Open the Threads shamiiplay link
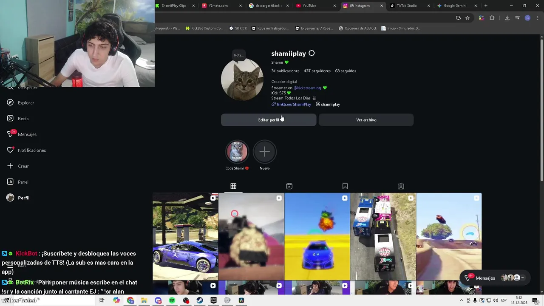Image resolution: width=544 pixels, height=306 pixels. tap(328, 105)
